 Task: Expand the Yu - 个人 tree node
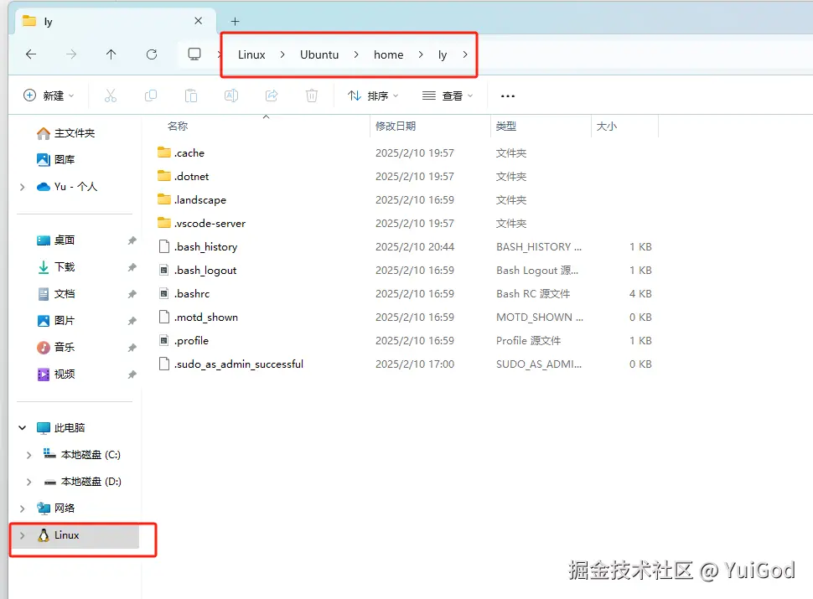point(23,187)
